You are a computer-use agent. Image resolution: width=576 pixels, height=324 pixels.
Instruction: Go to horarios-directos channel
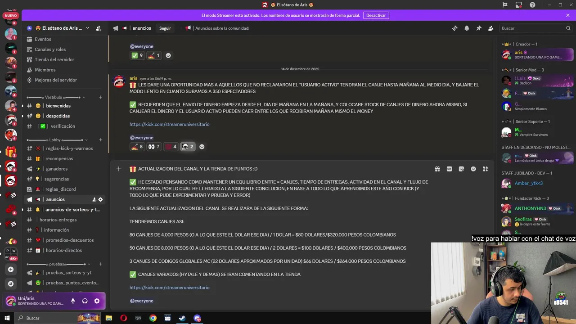pyautogui.click(x=65, y=250)
